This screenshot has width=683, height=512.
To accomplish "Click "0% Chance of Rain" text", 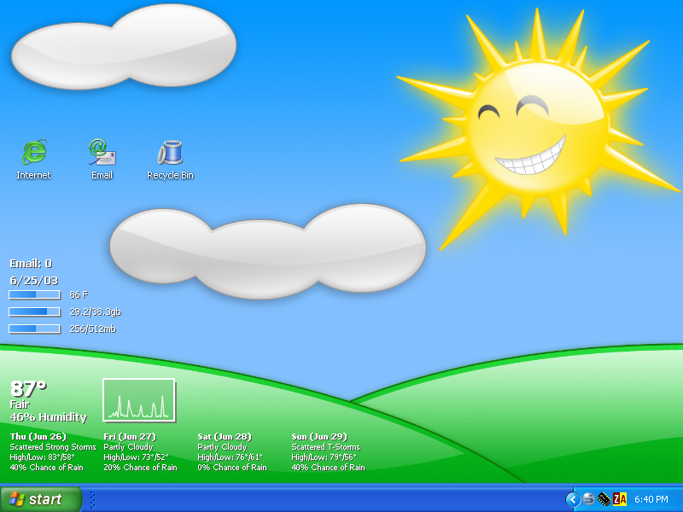I will pos(232,468).
